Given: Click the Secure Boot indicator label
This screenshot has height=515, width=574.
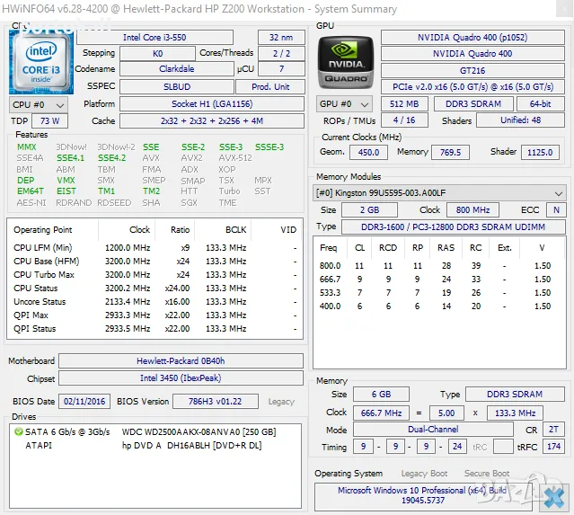Looking at the screenshot, I should point(486,474).
